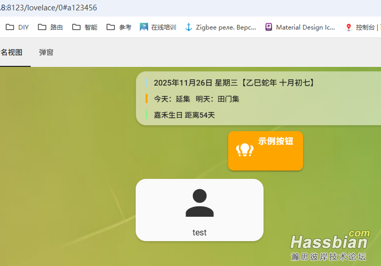
Task: Click the 今天：延集 明天：田门集 line
Action: (x=196, y=99)
